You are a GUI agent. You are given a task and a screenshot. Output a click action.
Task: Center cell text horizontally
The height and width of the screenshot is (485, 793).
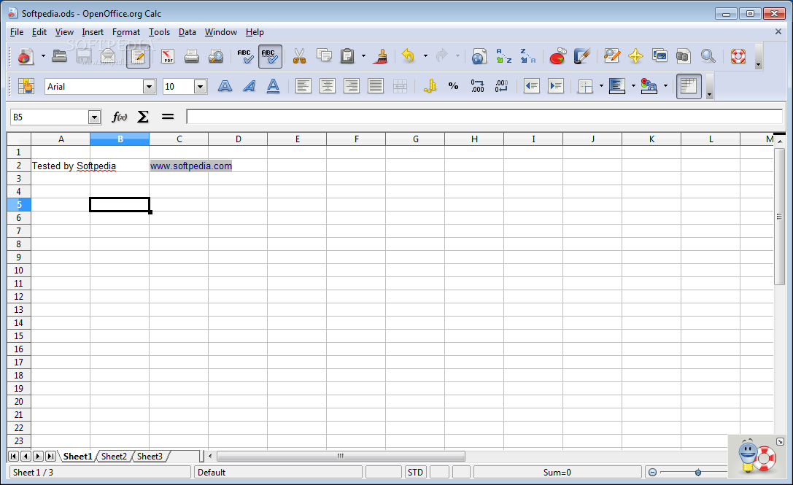328,87
